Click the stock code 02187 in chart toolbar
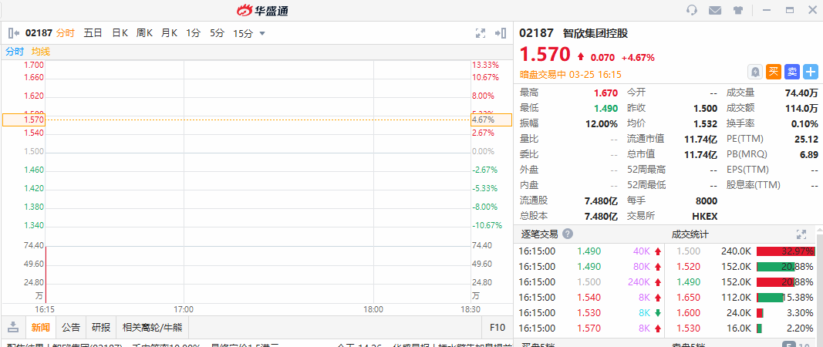The height and width of the screenshot is (347, 823). coord(39,33)
